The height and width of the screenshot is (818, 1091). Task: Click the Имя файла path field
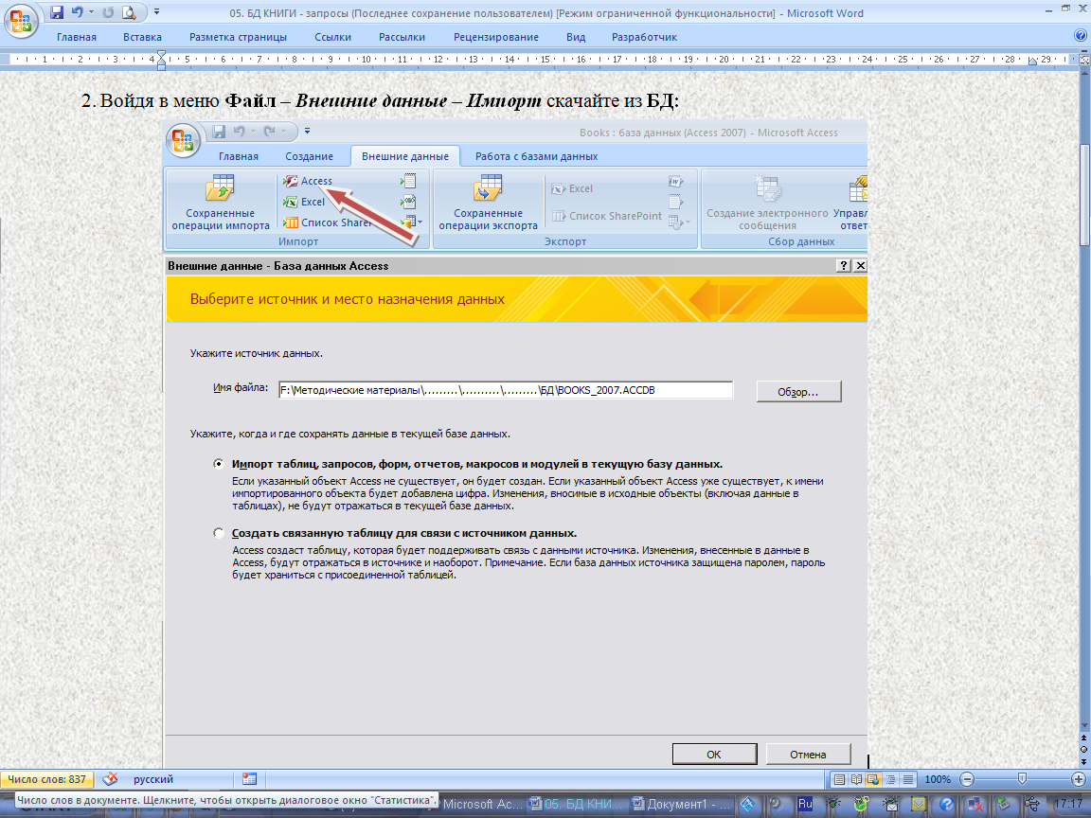pos(506,390)
